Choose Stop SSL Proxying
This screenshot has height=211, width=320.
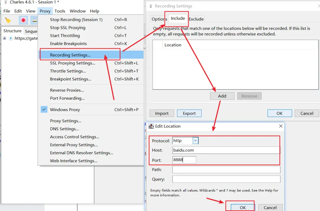pyautogui.click(x=91, y=28)
